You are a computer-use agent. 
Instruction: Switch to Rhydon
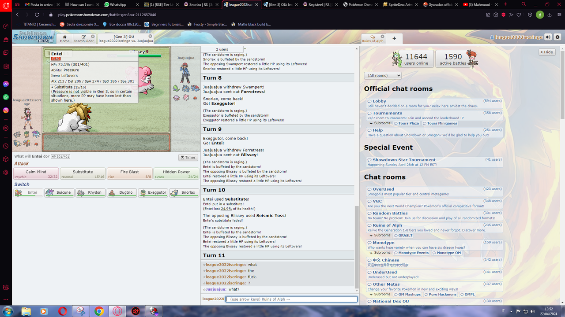pyautogui.click(x=90, y=192)
